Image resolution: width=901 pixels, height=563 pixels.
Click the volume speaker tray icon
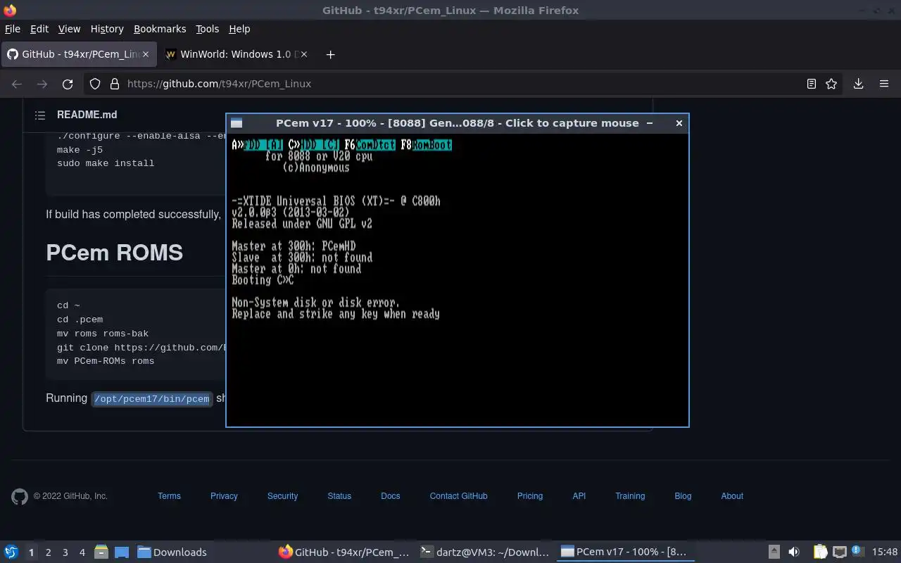[794, 552]
